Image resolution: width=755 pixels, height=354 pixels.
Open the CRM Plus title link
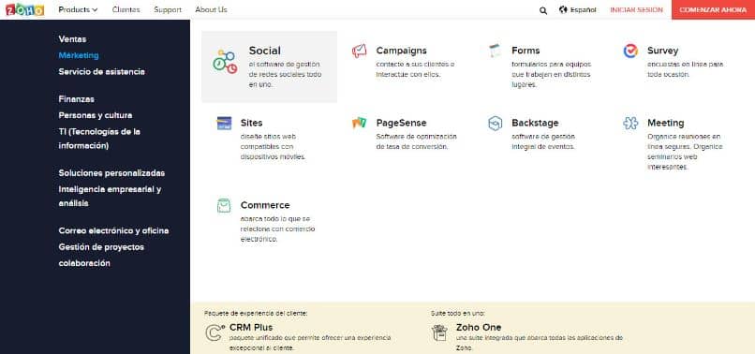251,328
